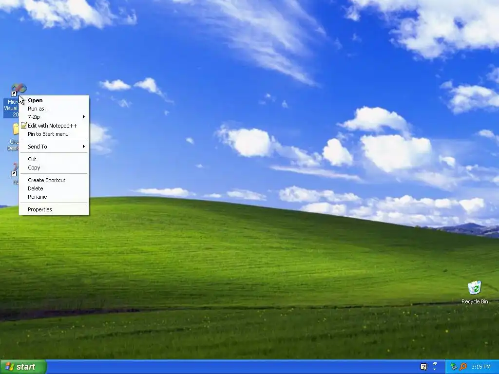The width and height of the screenshot is (499, 374).
Task: Click the language bar help question-mark icon
Action: [x=423, y=367]
